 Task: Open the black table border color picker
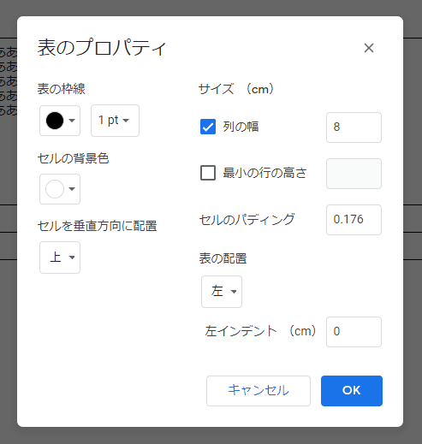click(60, 121)
